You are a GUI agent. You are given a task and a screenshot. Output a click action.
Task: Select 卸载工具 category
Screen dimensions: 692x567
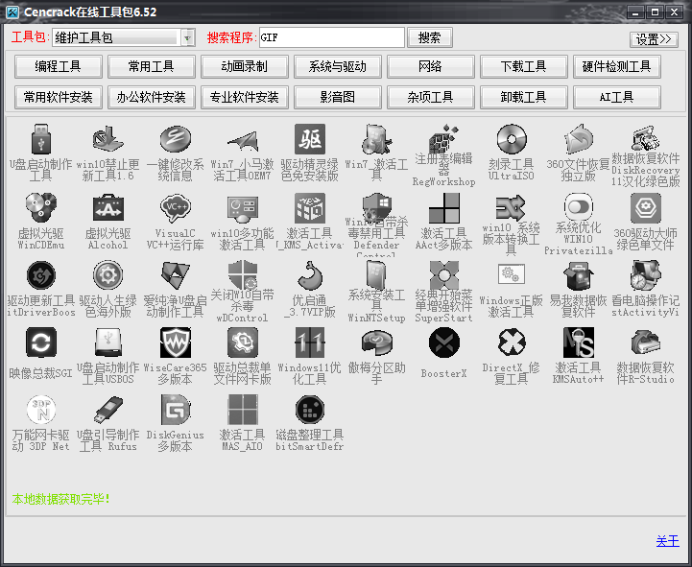point(524,97)
